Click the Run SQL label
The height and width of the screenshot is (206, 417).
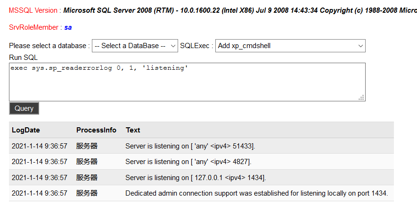pos(24,58)
